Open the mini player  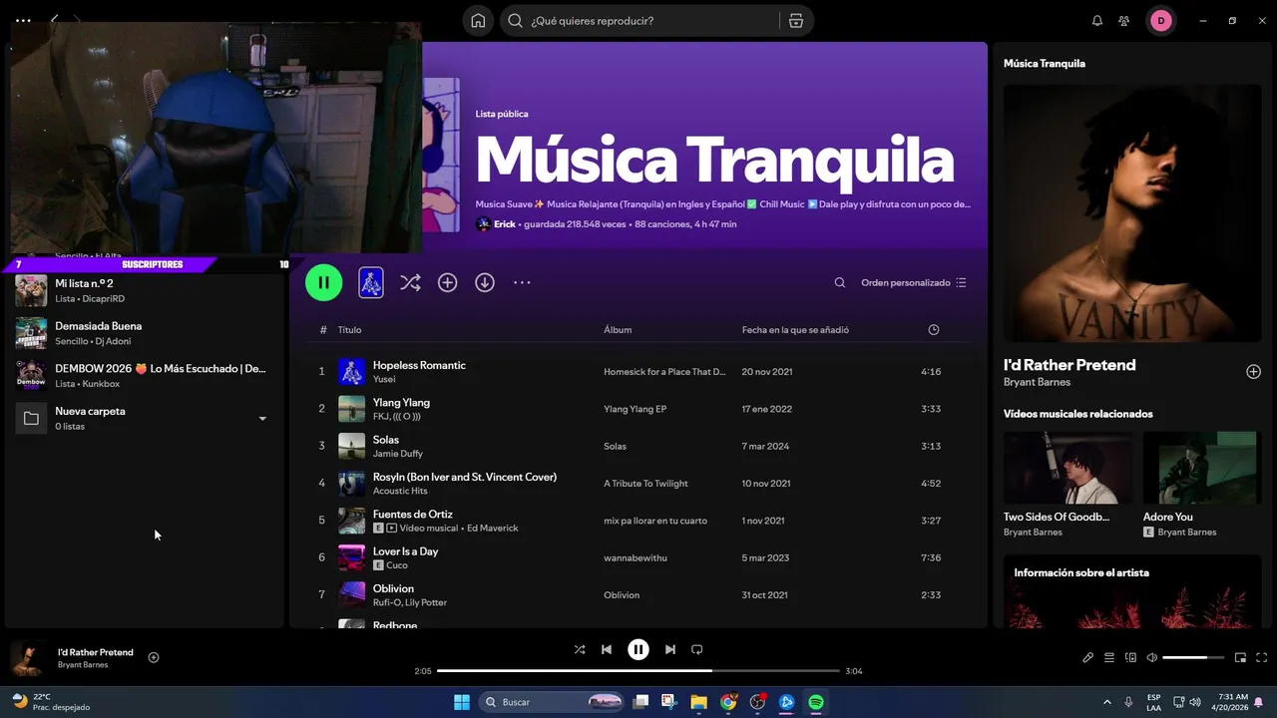1240,657
